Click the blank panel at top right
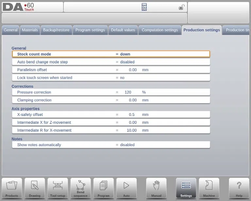This screenshot has height=201, width=251. tap(218, 12)
